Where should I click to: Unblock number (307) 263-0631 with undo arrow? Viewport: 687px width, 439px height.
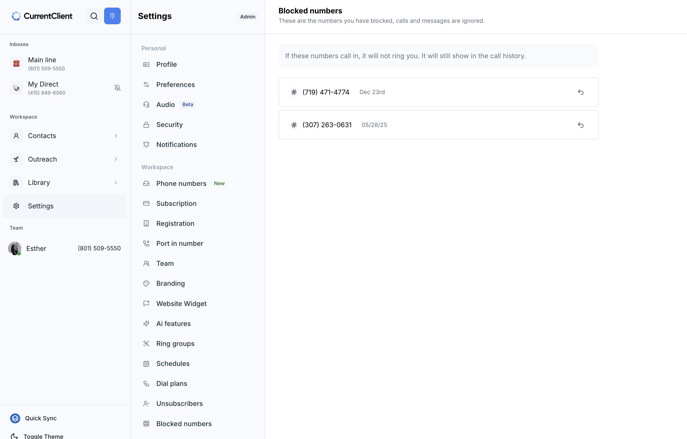pyautogui.click(x=580, y=125)
